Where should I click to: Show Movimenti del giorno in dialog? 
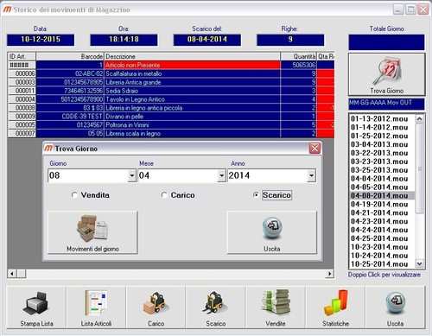click(92, 232)
